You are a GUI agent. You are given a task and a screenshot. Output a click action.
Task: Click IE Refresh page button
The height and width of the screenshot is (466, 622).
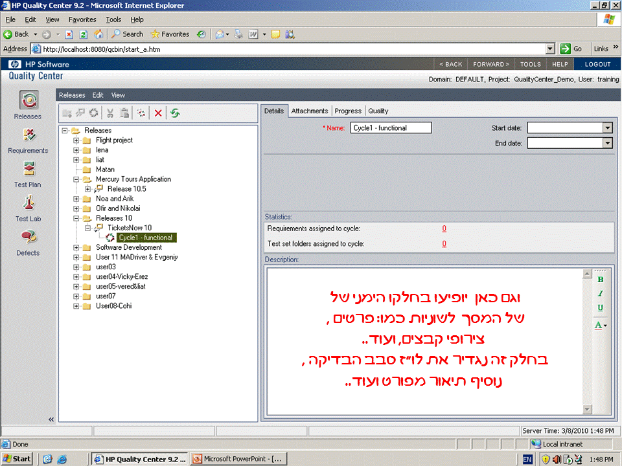[x=84, y=34]
